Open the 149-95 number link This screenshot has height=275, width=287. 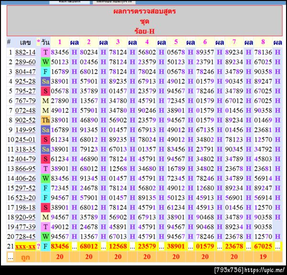coord(25,130)
